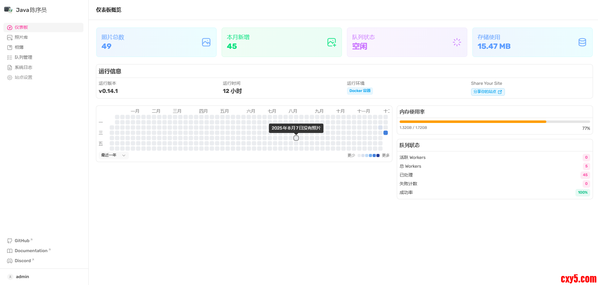
Task: Click the memory usage progress bar
Action: (x=494, y=122)
